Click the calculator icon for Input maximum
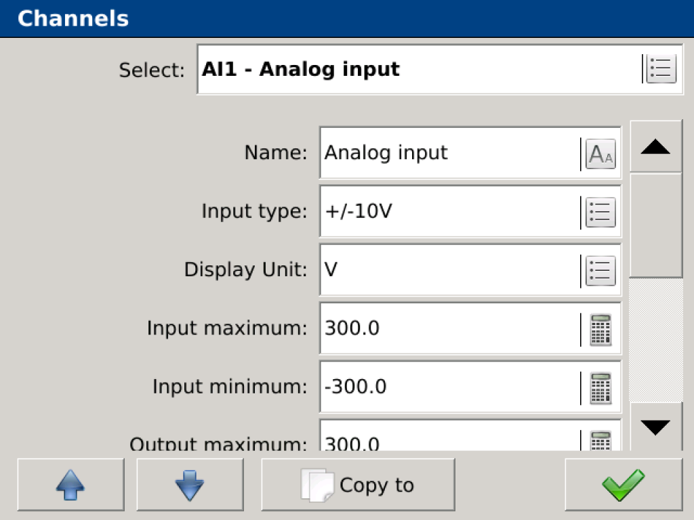694x520 pixels. 600,329
